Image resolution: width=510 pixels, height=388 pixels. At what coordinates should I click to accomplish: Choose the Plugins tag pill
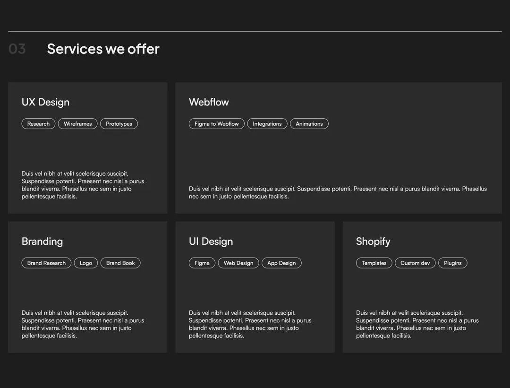[453, 263]
